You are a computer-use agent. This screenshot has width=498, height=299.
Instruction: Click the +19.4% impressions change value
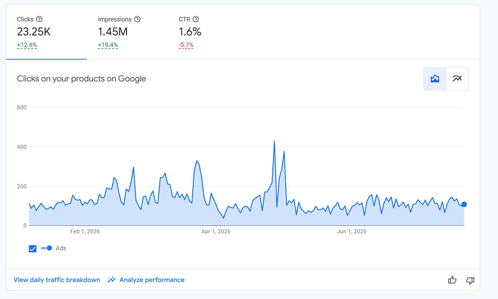click(108, 45)
